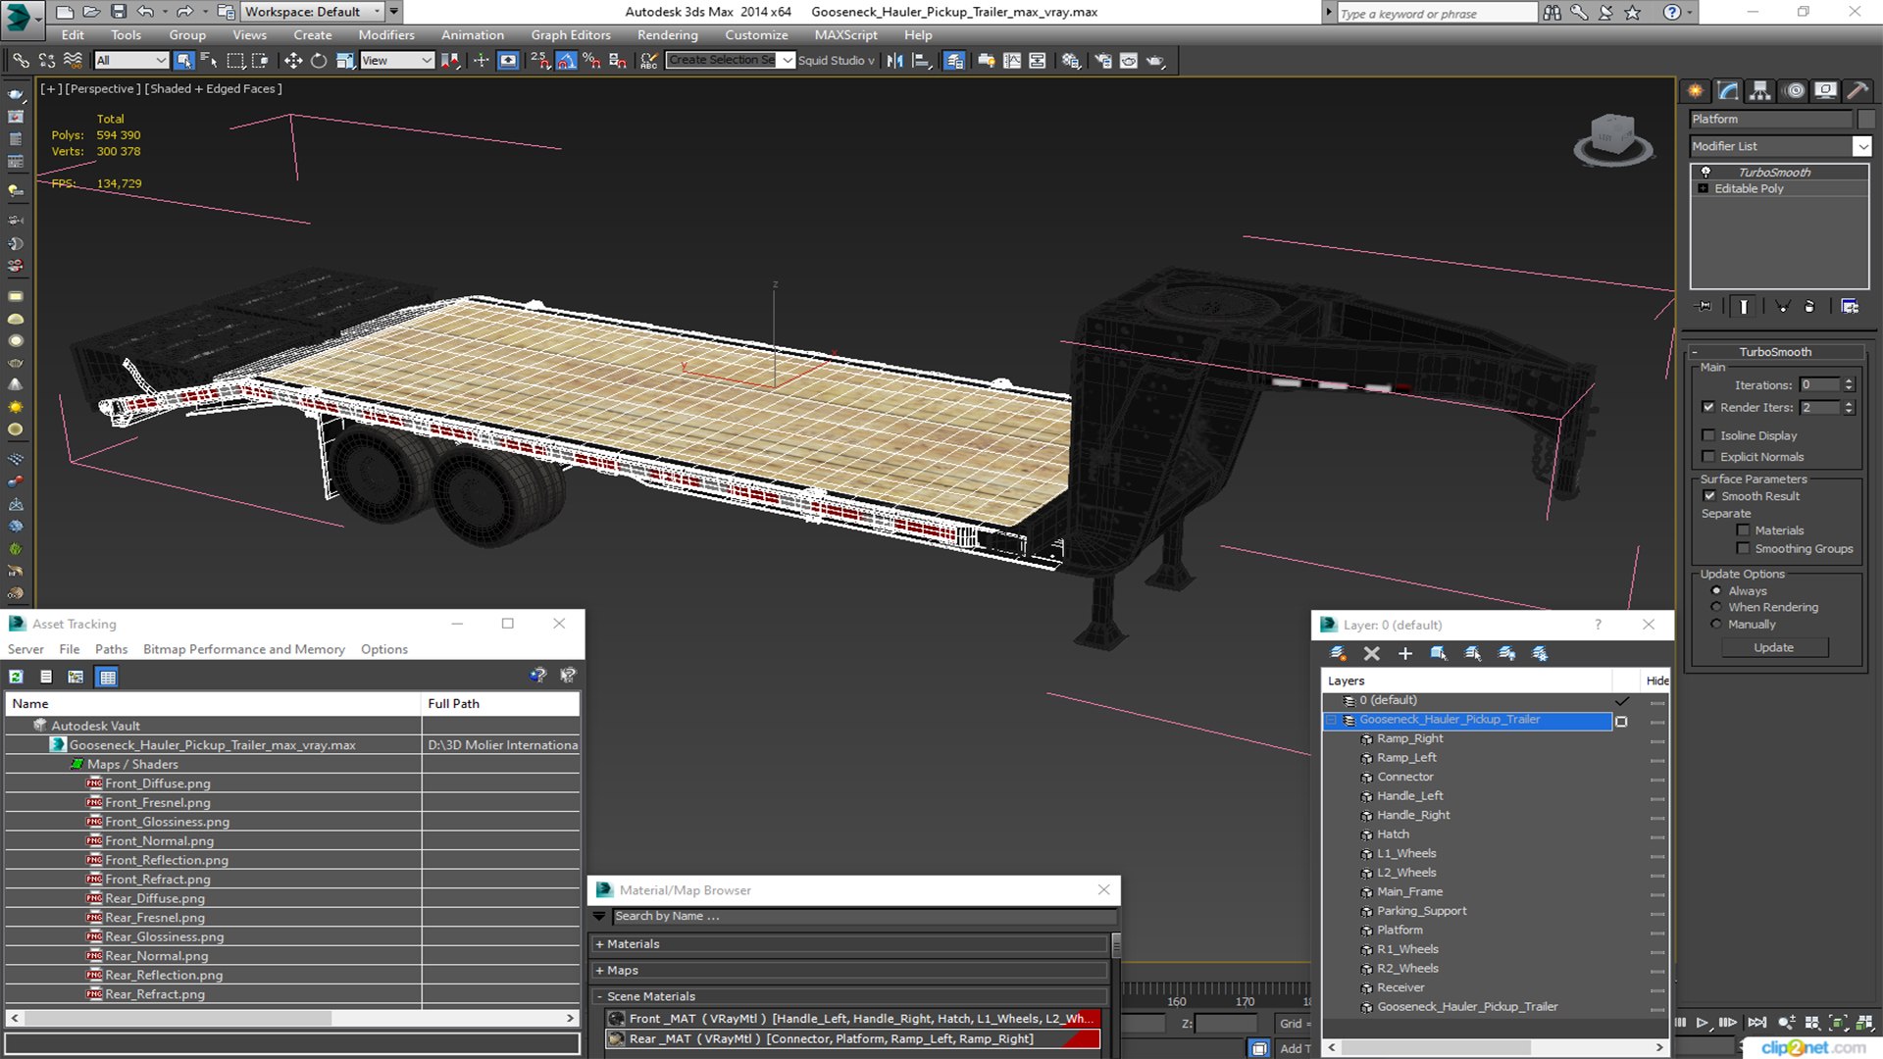The height and width of the screenshot is (1059, 1883).
Task: Click Table View icon in Asset Tracking toolbar
Action: [107, 677]
